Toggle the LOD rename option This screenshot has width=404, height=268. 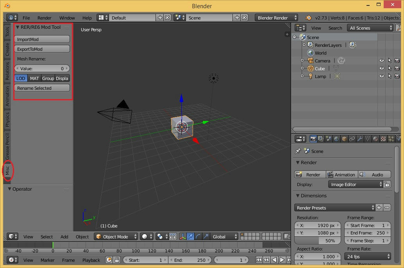tap(21, 78)
